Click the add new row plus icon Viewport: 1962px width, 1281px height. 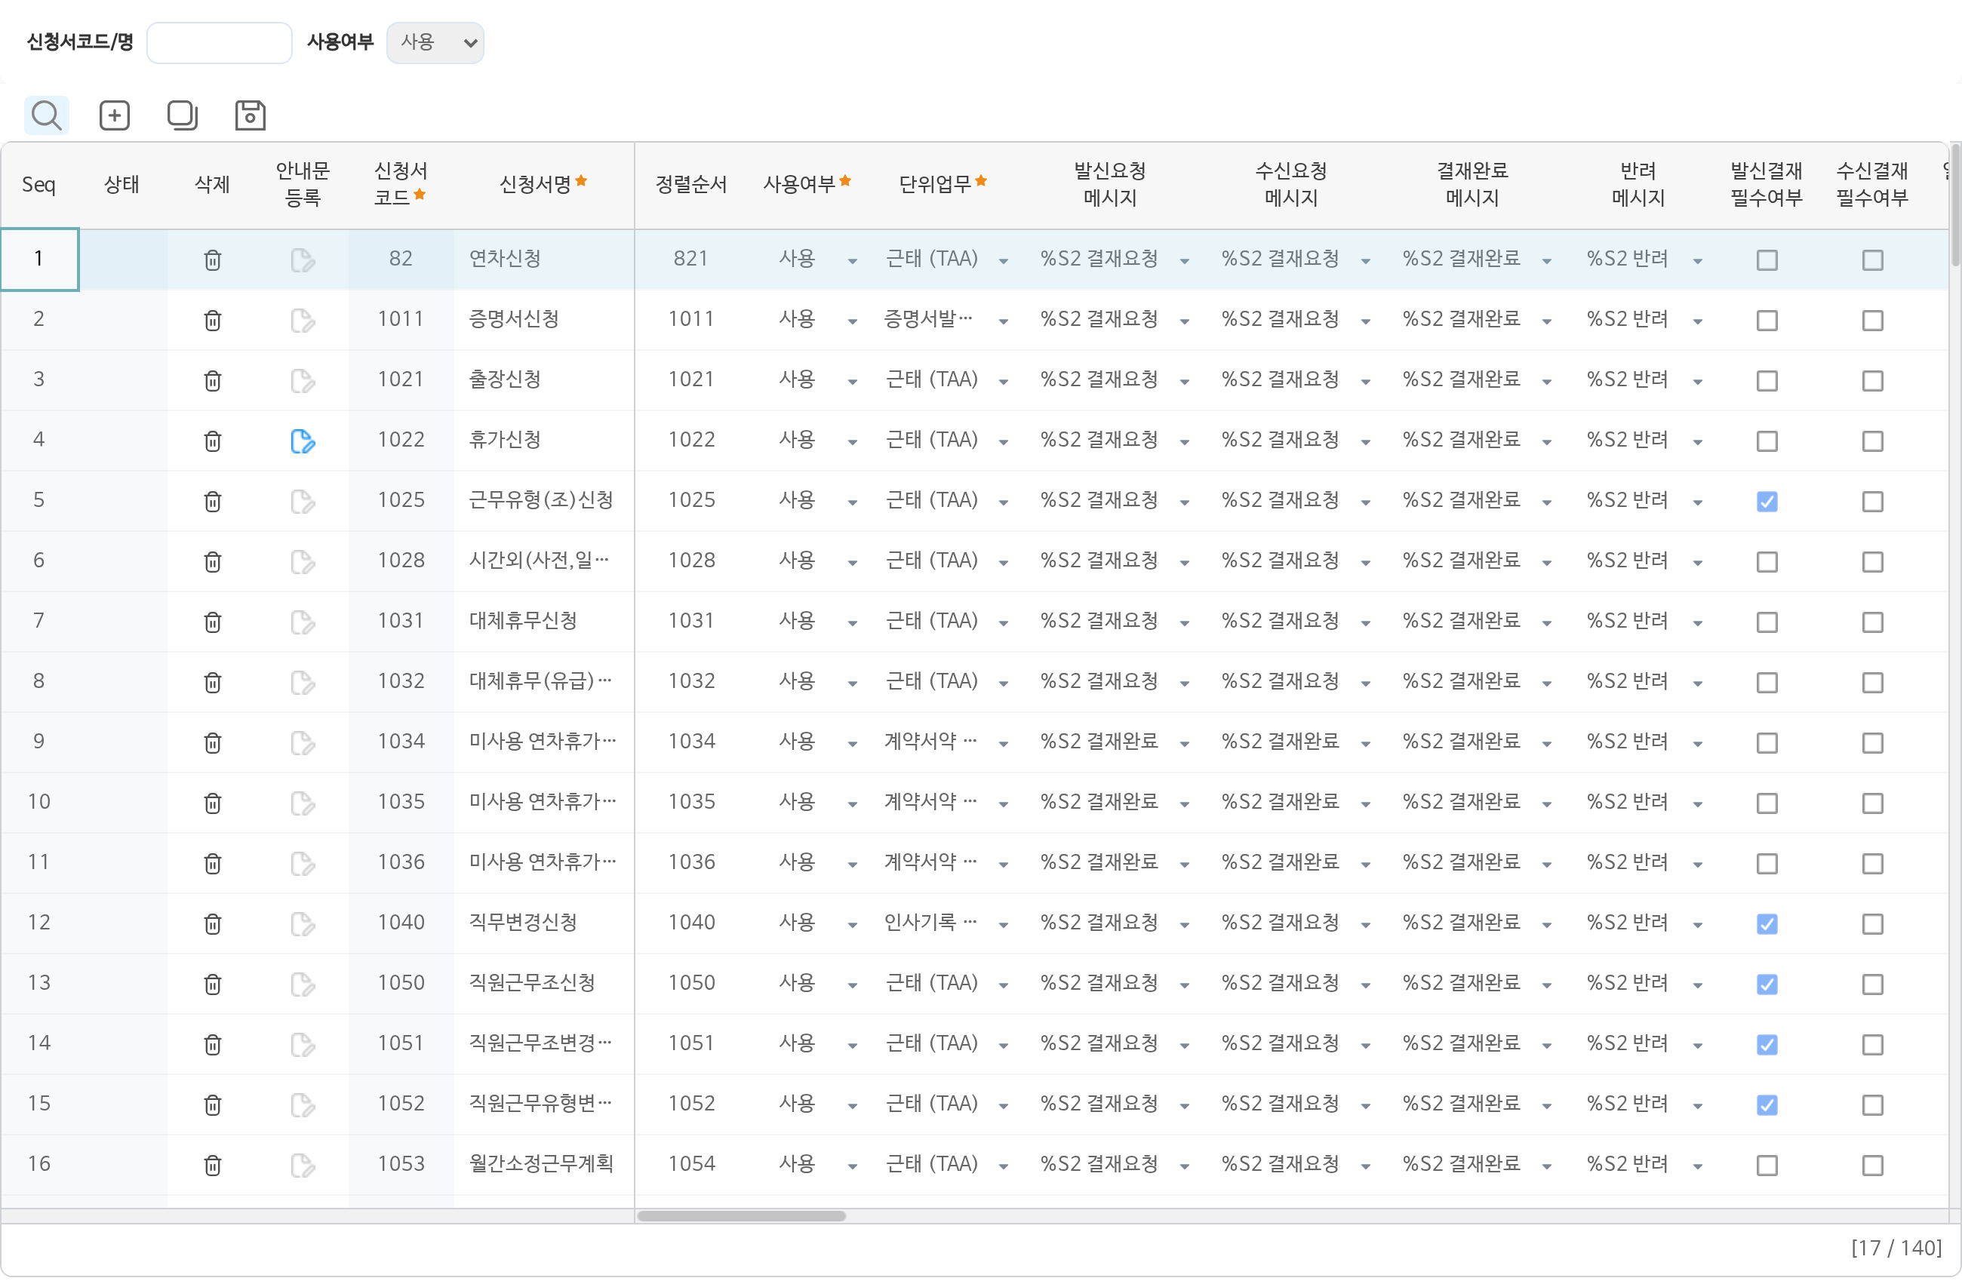[115, 115]
